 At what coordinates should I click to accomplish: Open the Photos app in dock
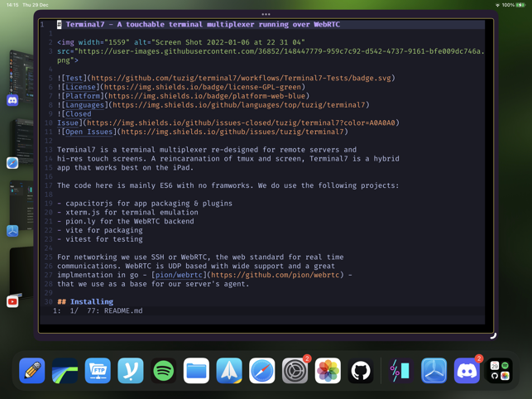click(x=328, y=371)
